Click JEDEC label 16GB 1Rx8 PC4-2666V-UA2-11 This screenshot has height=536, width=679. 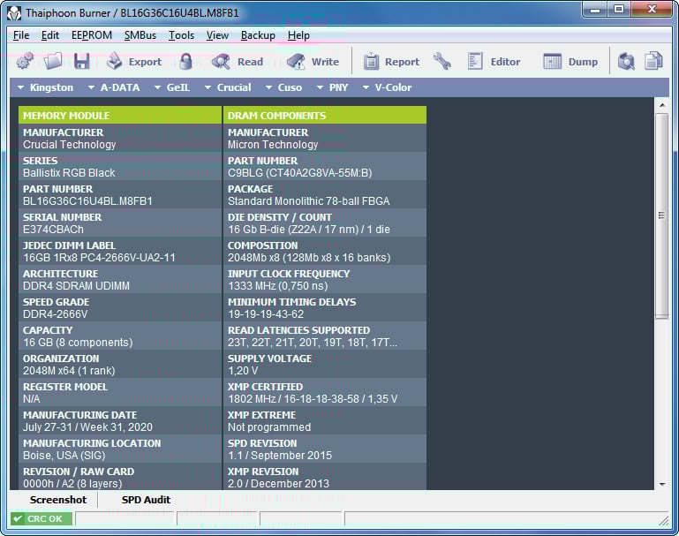pos(99,258)
